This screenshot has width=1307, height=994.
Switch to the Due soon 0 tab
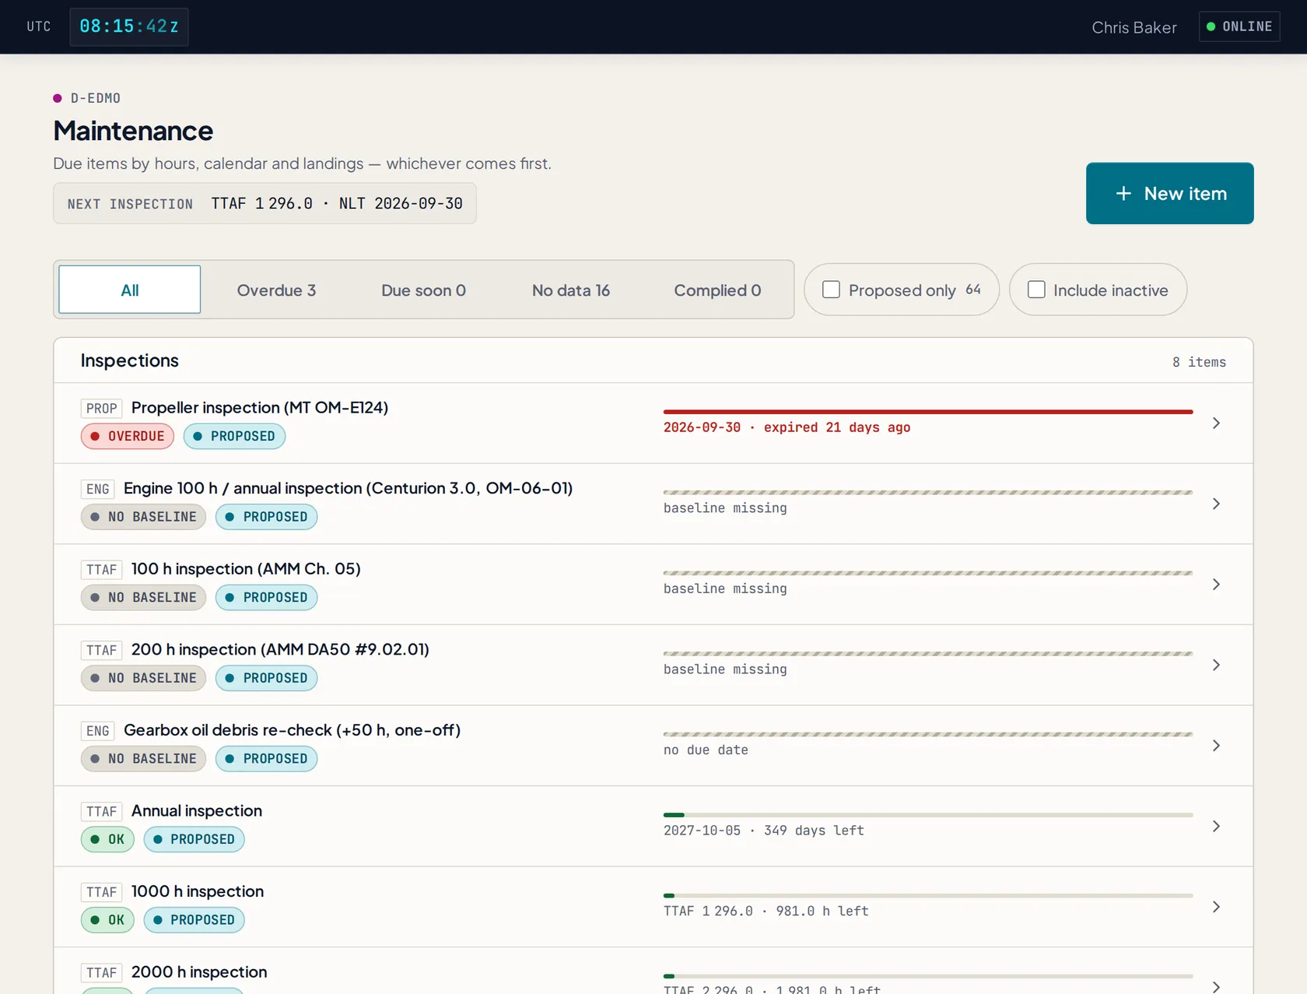click(423, 290)
